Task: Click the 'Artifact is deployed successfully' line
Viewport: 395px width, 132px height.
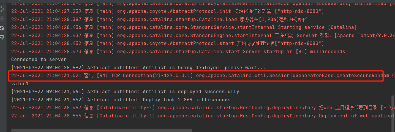Action: coord(125,92)
